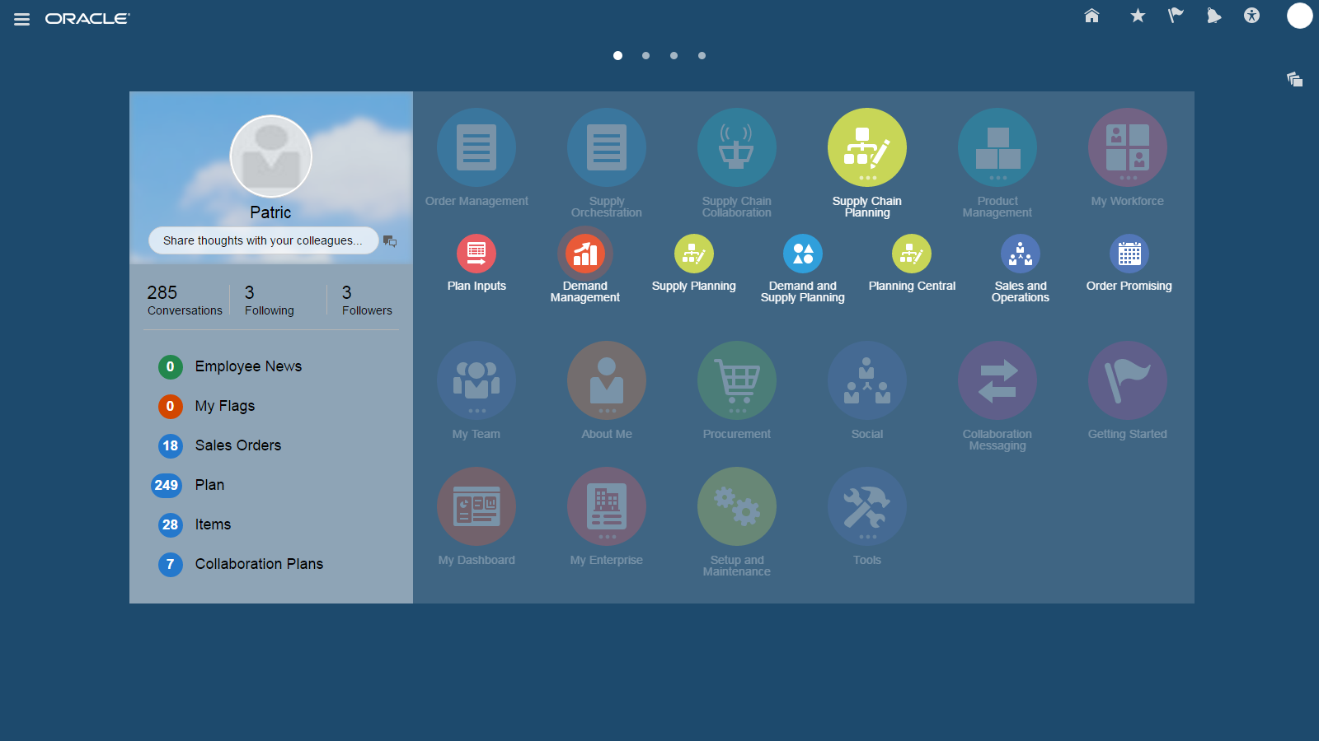Open the conversations panel icon at right edge
1319x741 pixels.
tap(1295, 79)
